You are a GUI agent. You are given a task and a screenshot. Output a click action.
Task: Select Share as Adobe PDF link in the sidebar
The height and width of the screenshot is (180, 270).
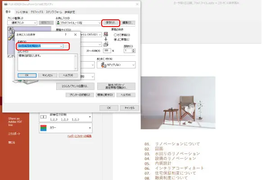(15, 122)
